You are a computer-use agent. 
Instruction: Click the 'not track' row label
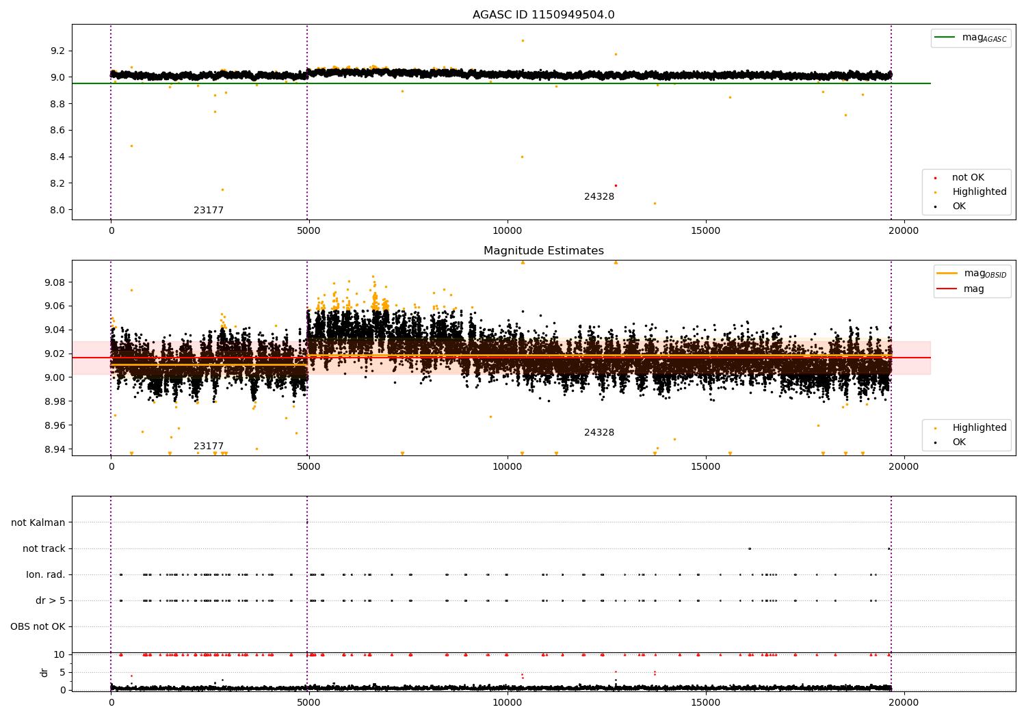click(x=44, y=548)
